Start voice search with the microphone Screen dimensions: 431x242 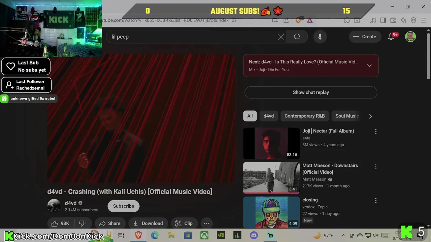320,37
